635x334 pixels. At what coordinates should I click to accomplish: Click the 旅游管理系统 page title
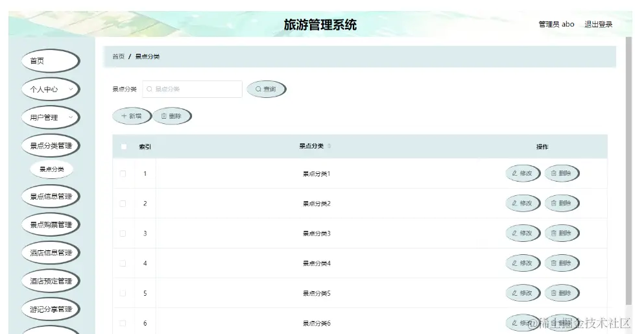click(x=320, y=25)
